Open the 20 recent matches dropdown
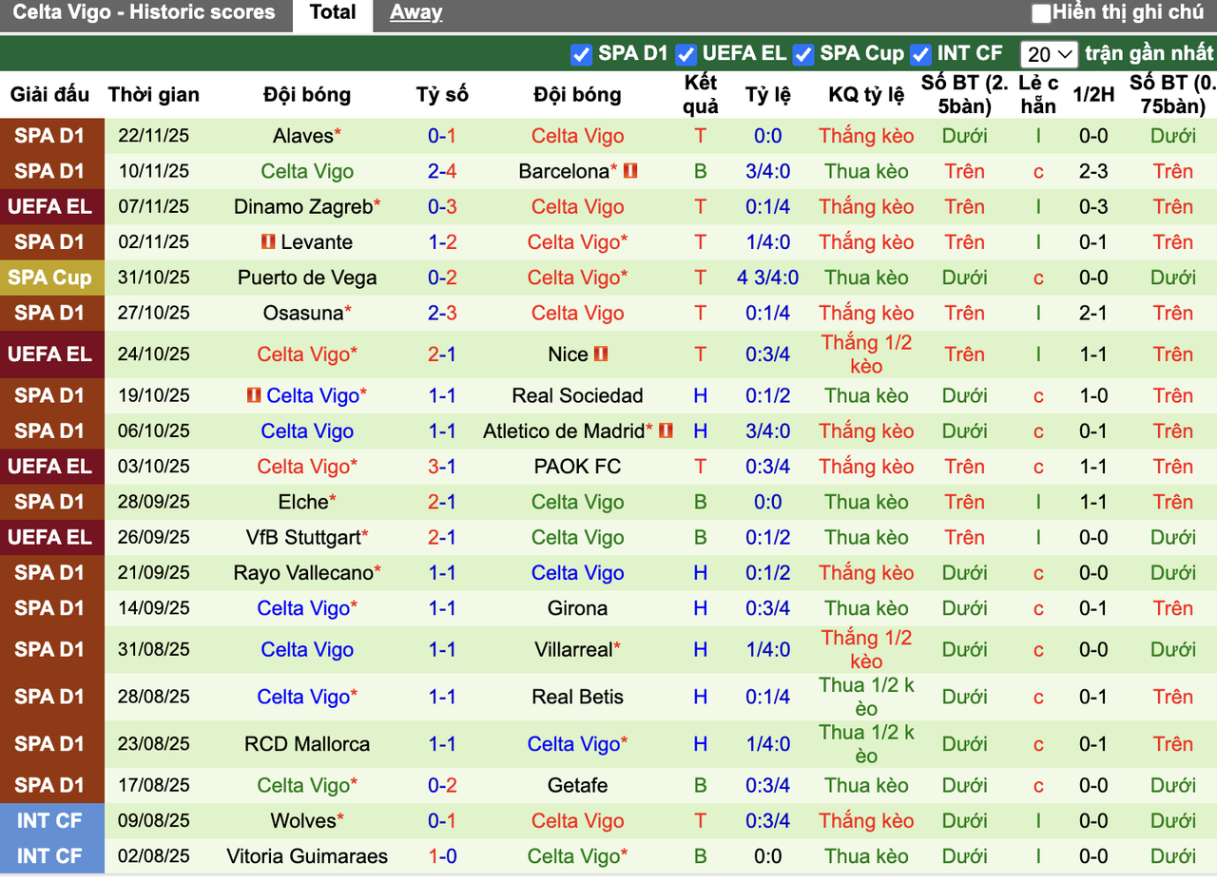Viewport: 1217px width, 881px height. click(x=1049, y=54)
